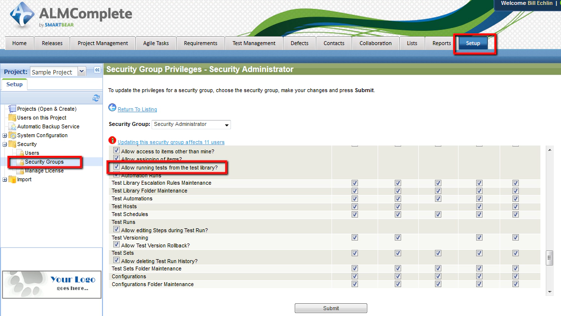
Task: Toggle the Allow running tests checkbox
Action: point(116,167)
